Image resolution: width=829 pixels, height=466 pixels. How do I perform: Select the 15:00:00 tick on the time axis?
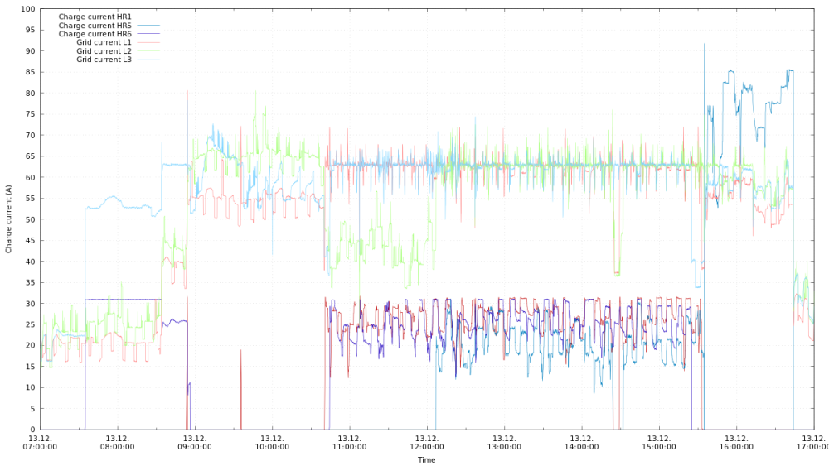(659, 443)
